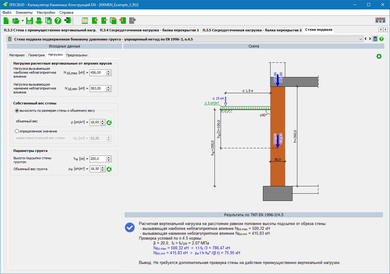Open the green gear scheme settings

pos(379,56)
